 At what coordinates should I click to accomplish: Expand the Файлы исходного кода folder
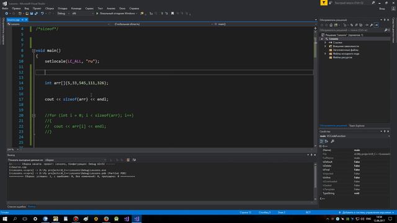pos(325,54)
